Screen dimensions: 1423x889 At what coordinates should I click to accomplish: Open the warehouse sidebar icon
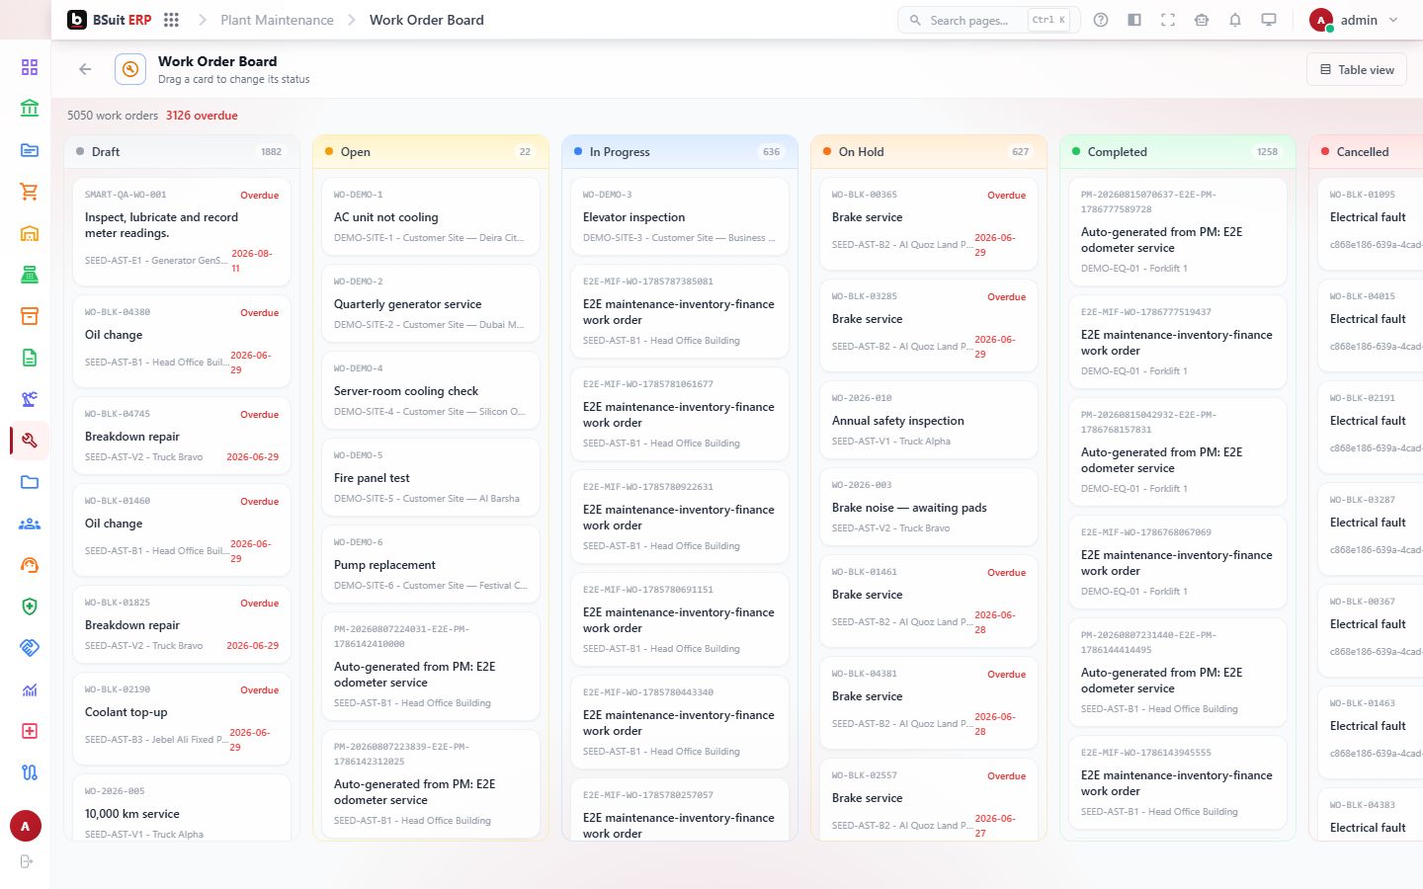tap(30, 233)
